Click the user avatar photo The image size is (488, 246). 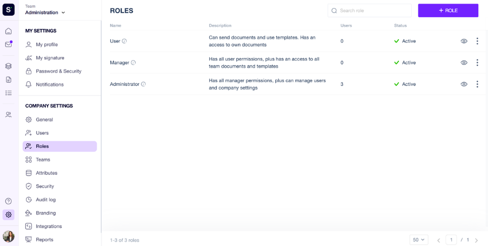pyautogui.click(x=9, y=236)
